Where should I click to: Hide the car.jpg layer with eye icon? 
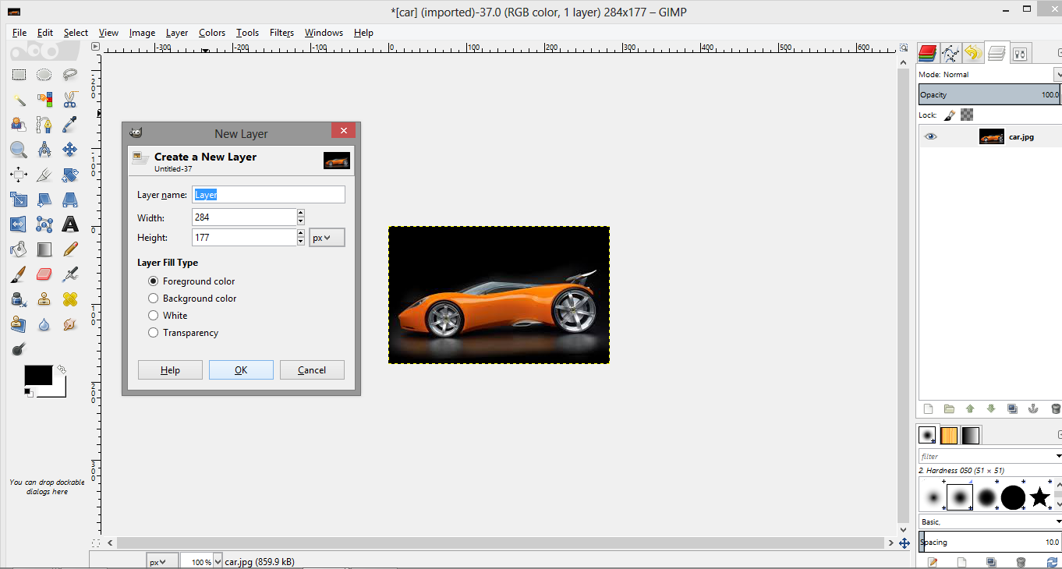(930, 137)
